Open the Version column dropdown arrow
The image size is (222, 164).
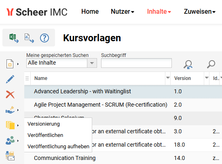coord(207,78)
